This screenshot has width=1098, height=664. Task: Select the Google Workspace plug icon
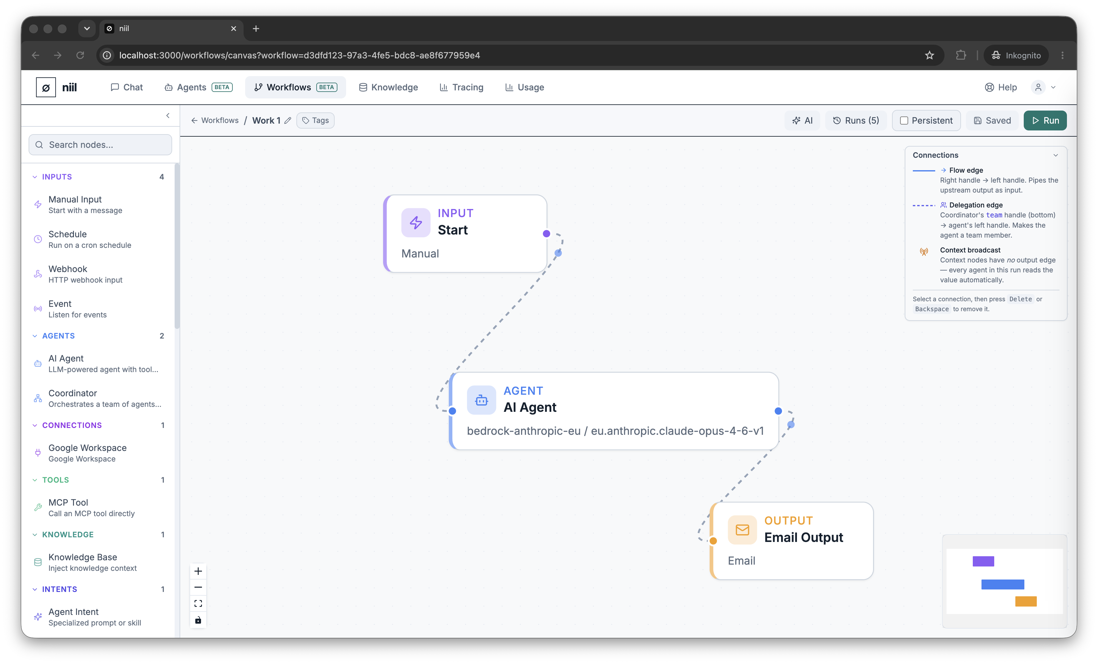(38, 453)
